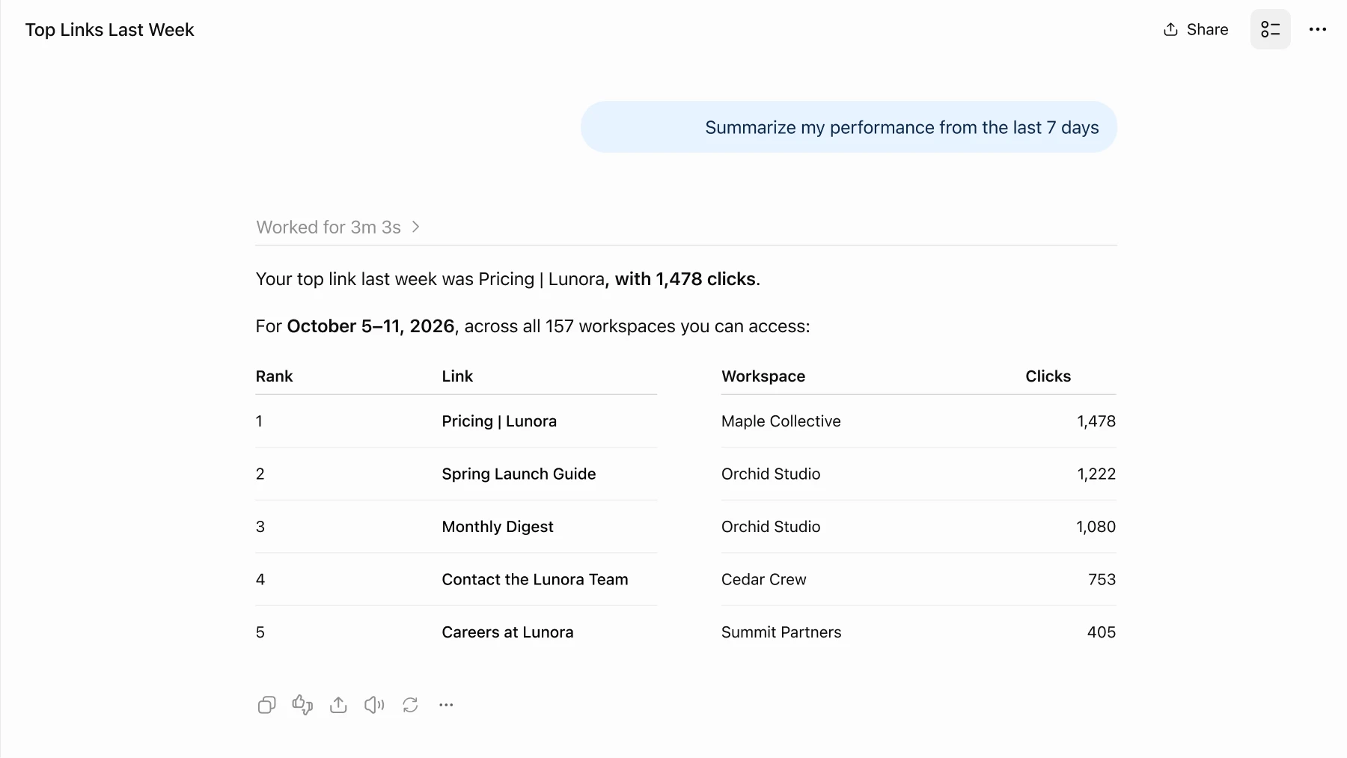Click the 405 clicks value
This screenshot has height=758, width=1347.
coord(1102,632)
